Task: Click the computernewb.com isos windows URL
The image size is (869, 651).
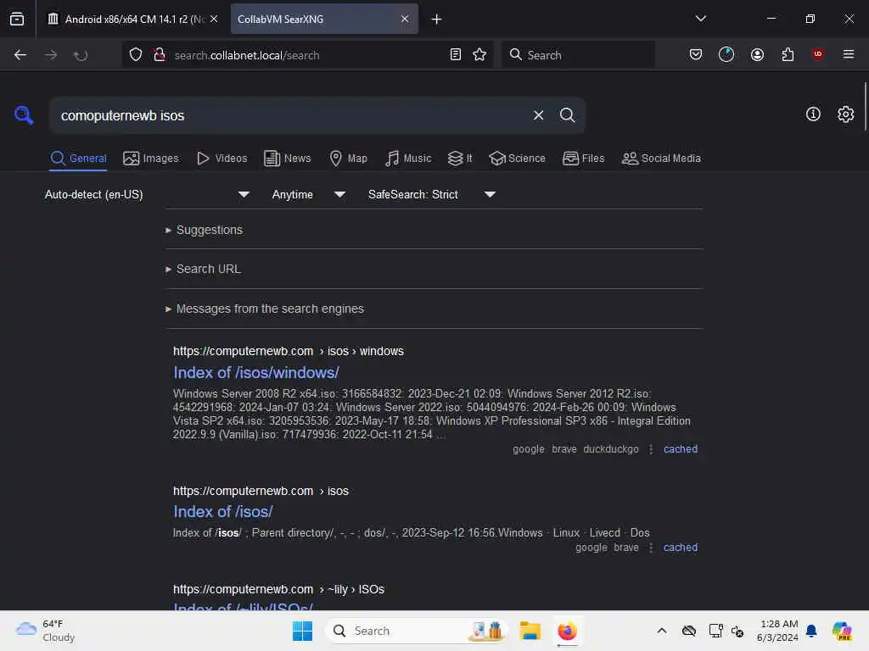Action: coord(289,351)
